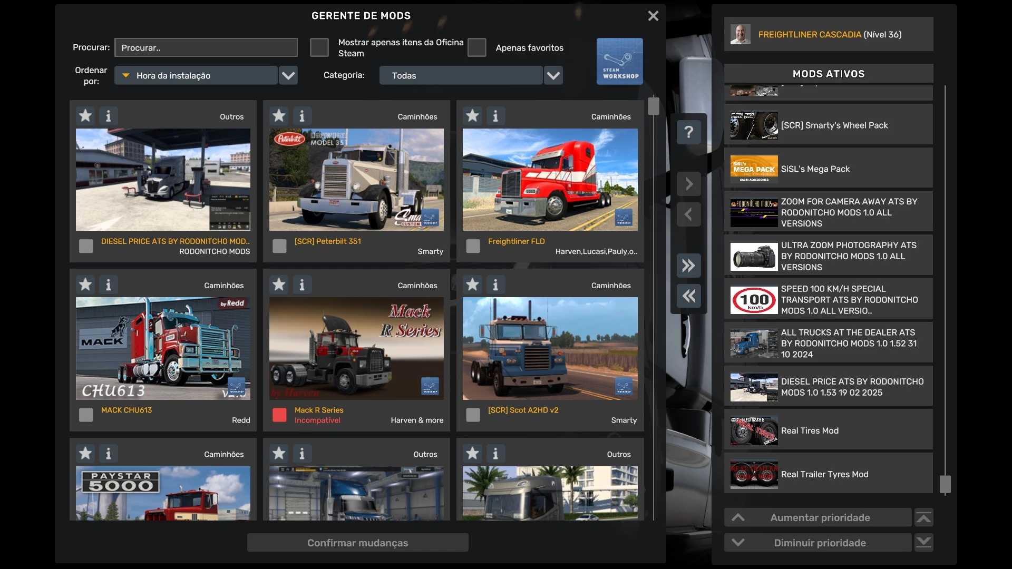Image resolution: width=1012 pixels, height=569 pixels.
Task: Open info for Freightliner FLD mod
Action: [x=495, y=116]
